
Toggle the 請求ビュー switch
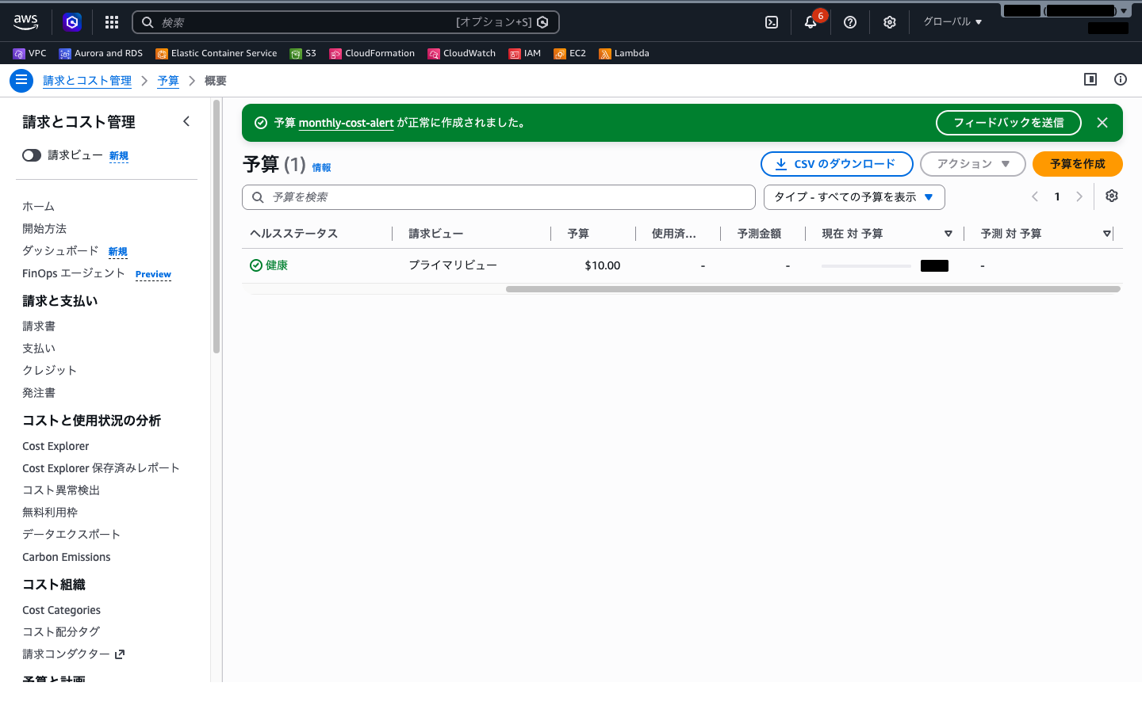32,155
